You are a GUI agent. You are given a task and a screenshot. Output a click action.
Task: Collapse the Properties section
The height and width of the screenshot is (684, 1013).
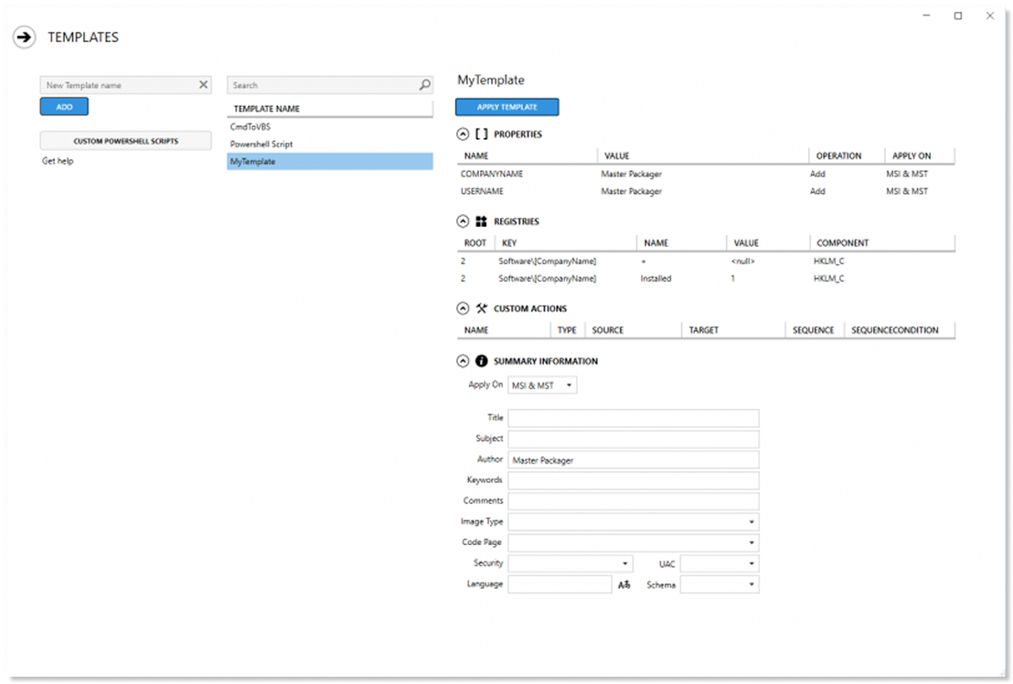pos(463,134)
